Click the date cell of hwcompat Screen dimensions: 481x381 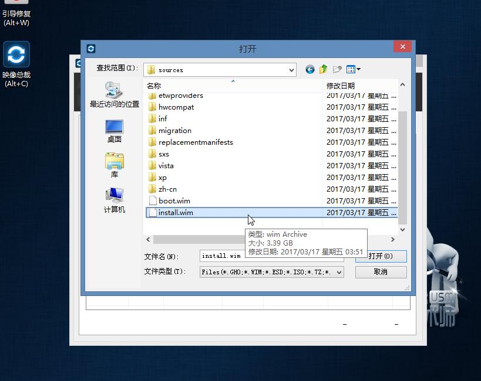(361, 107)
